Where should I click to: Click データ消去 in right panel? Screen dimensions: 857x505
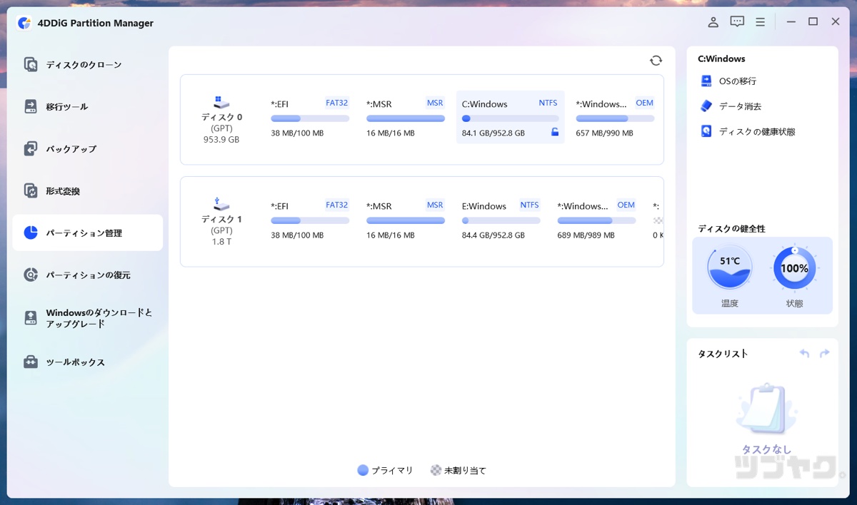[x=741, y=106]
